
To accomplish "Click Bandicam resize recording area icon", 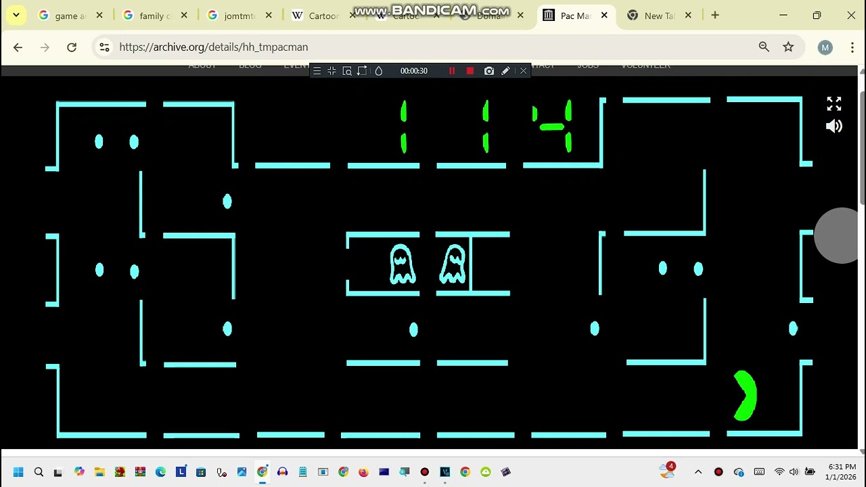I will (x=362, y=71).
